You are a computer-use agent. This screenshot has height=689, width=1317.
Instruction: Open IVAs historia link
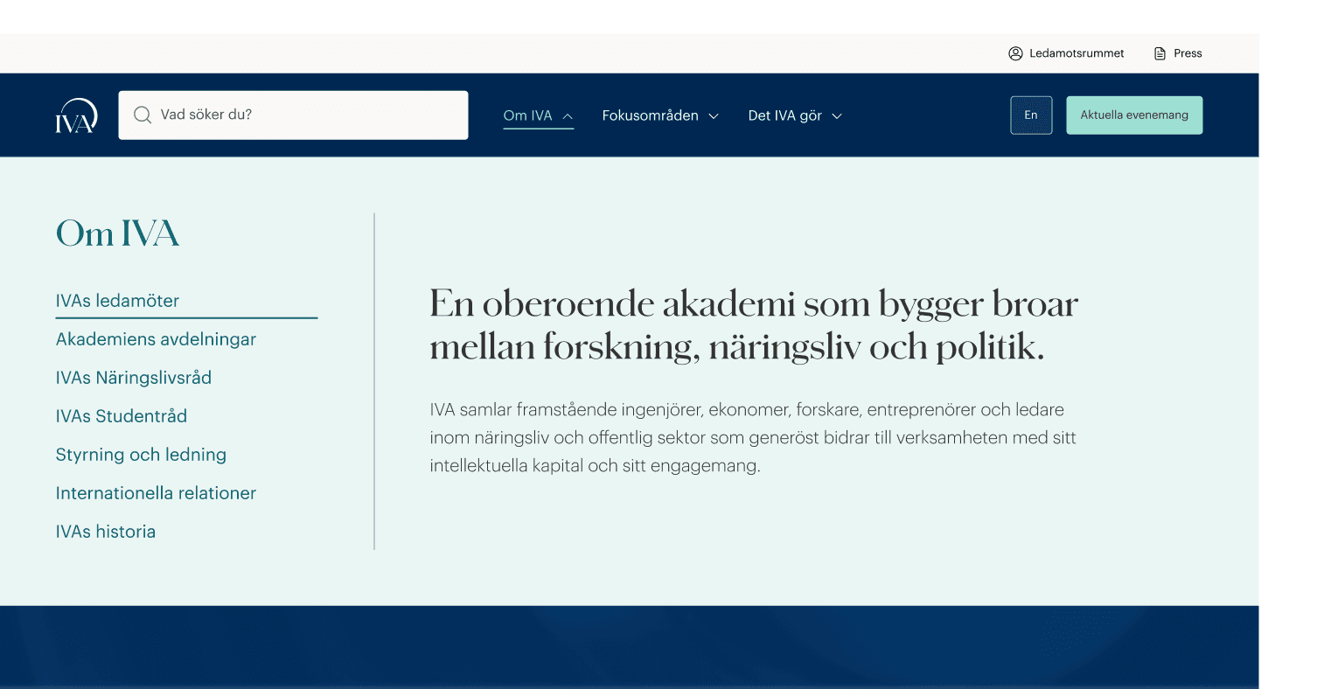(106, 532)
